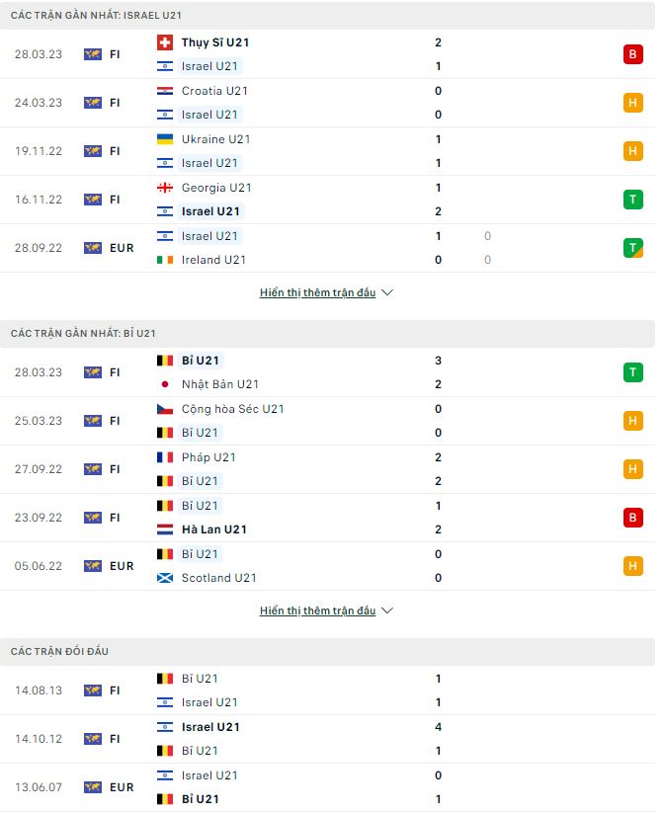663x813 pixels.
Task: Click the yellow-blue EUR competition badge
Action: coord(94,248)
